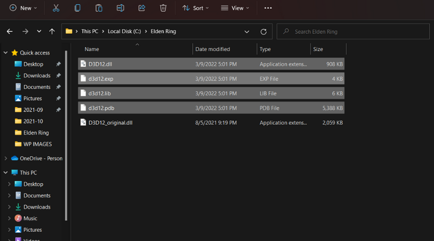Viewport: 434px width, 241px height.
Task: Click the Share icon in toolbar
Action: tap(142, 8)
